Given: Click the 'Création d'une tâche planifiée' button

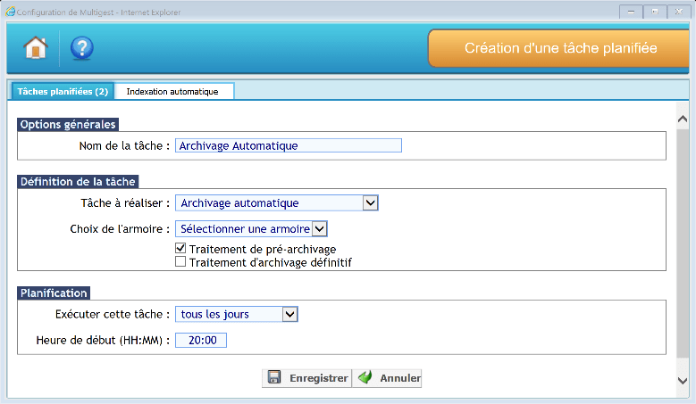Looking at the screenshot, I should coord(560,48).
